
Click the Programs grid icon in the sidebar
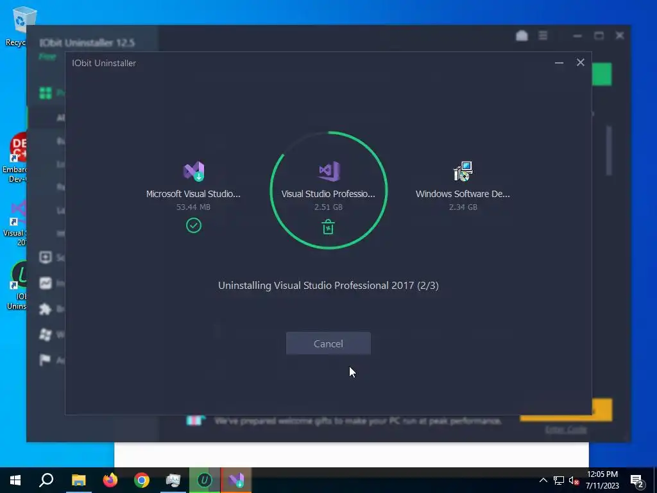(46, 92)
